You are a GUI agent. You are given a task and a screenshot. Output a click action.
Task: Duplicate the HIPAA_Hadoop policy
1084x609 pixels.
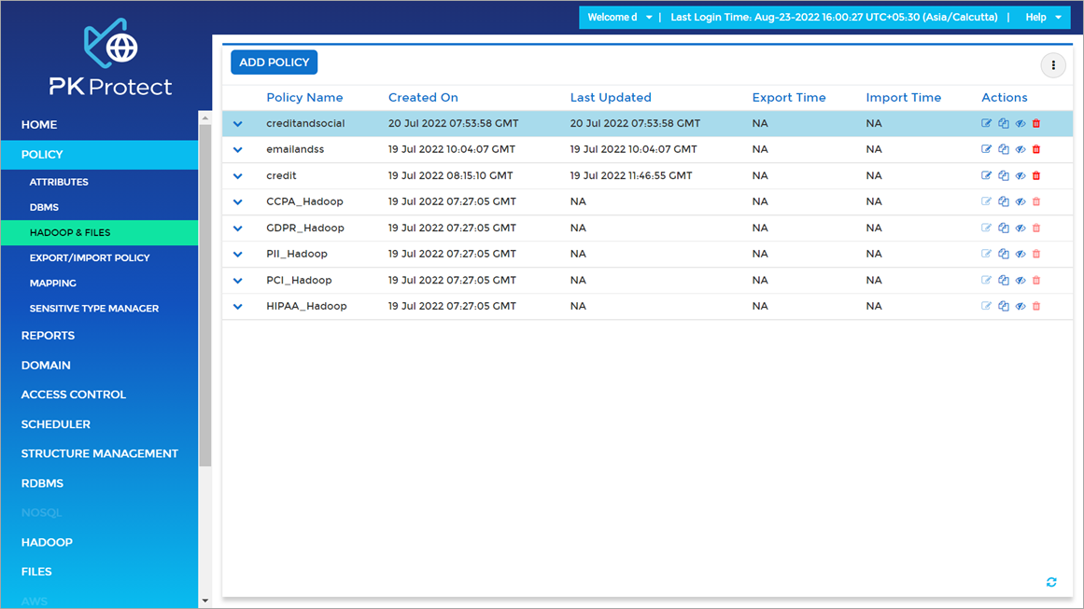(x=1003, y=305)
